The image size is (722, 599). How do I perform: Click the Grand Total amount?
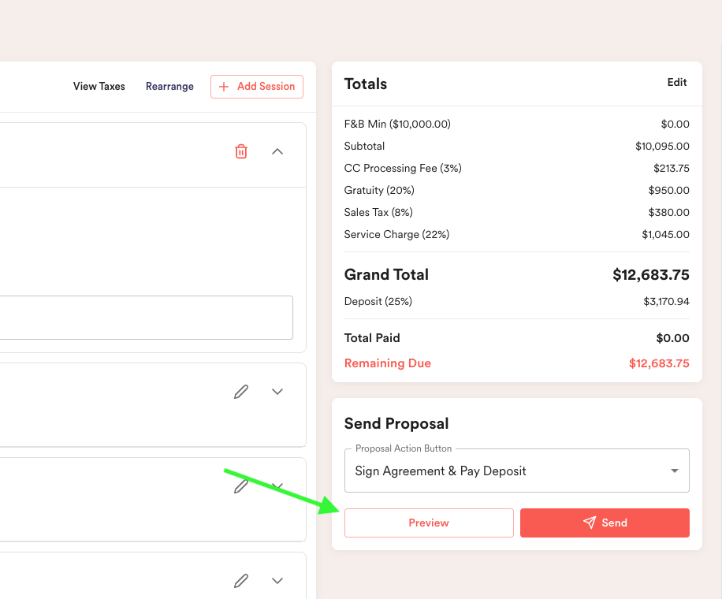click(650, 275)
